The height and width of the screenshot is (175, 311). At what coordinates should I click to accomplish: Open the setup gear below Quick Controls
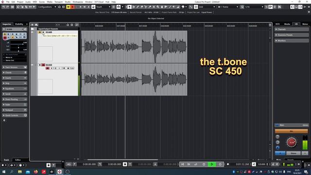point(4,120)
